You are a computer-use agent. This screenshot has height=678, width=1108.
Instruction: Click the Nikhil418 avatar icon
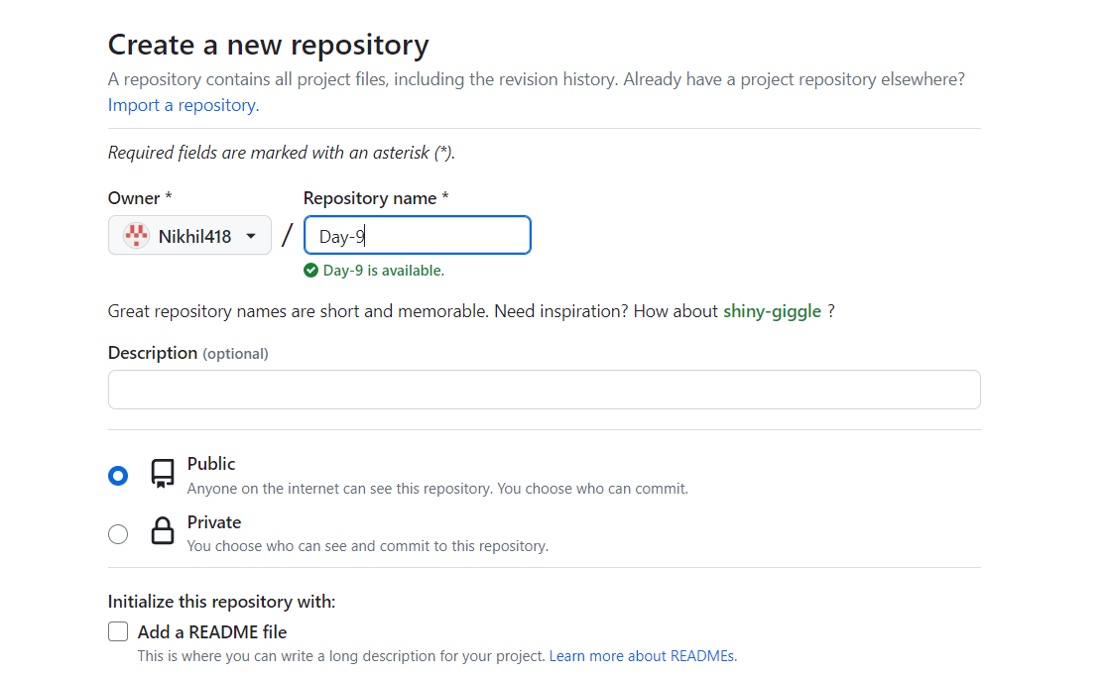[136, 236]
